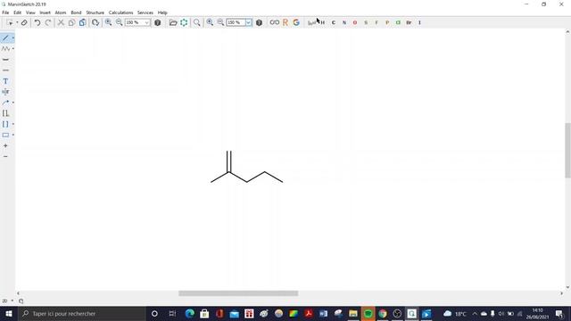The width and height of the screenshot is (571, 321).
Task: Open periodic table icon before H
Action: [311, 22]
